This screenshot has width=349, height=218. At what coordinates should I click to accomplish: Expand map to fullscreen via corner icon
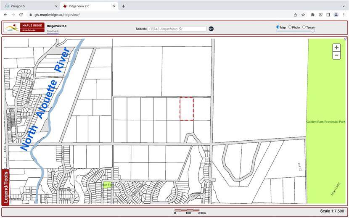pyautogui.click(x=345, y=39)
